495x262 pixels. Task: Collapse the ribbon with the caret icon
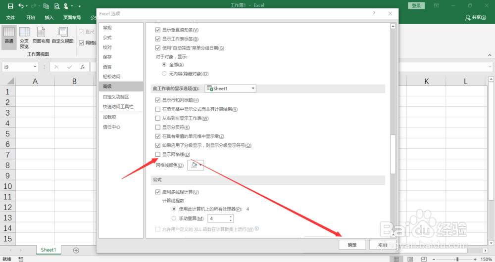[x=490, y=55]
